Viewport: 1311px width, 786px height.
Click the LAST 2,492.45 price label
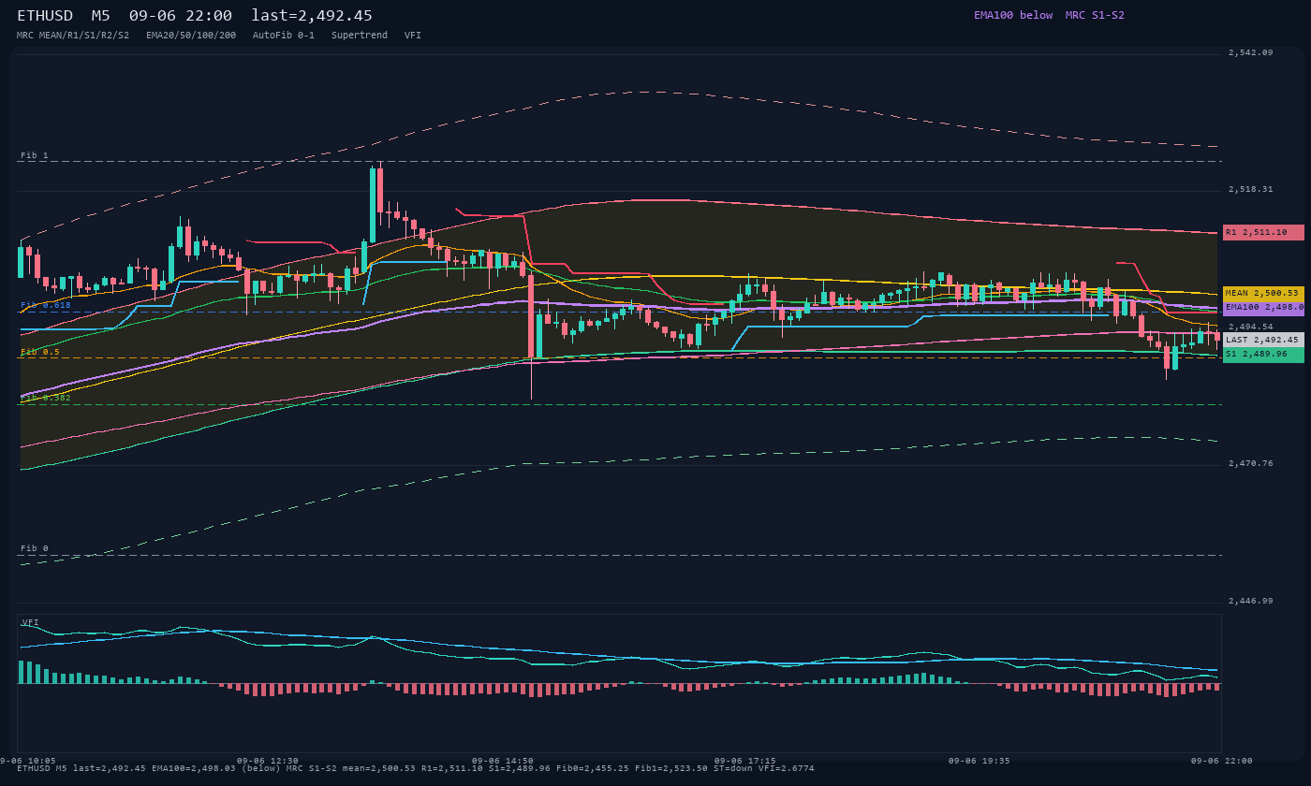point(1263,340)
